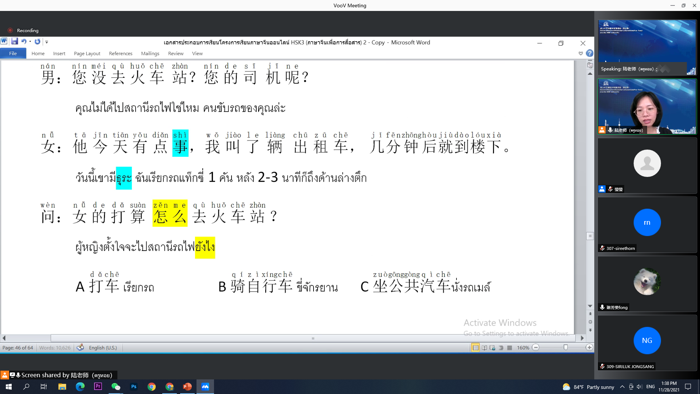The image size is (700, 394).
Task: Expand the ribbon with the chevron icon
Action: [581, 53]
